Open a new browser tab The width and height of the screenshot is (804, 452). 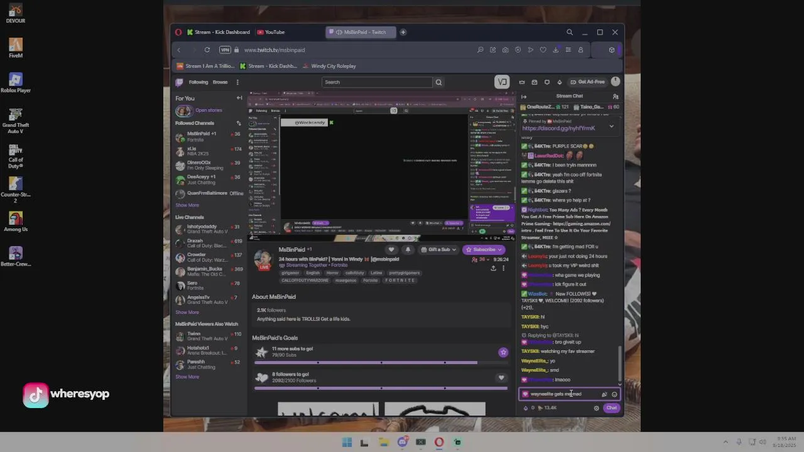pos(403,32)
